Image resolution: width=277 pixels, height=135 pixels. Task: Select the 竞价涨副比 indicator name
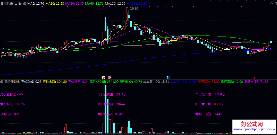(12, 82)
